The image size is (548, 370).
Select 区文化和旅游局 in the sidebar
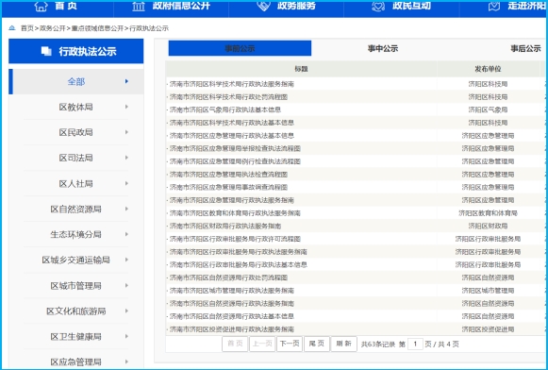coord(75,311)
